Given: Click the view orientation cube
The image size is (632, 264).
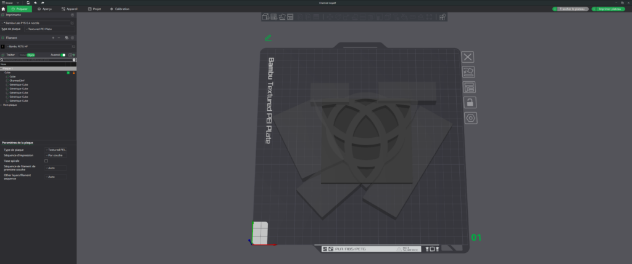Looking at the screenshot, I should (x=260, y=233).
